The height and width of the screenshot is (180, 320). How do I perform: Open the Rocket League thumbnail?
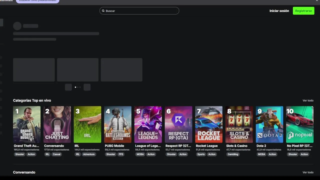[x=209, y=124]
